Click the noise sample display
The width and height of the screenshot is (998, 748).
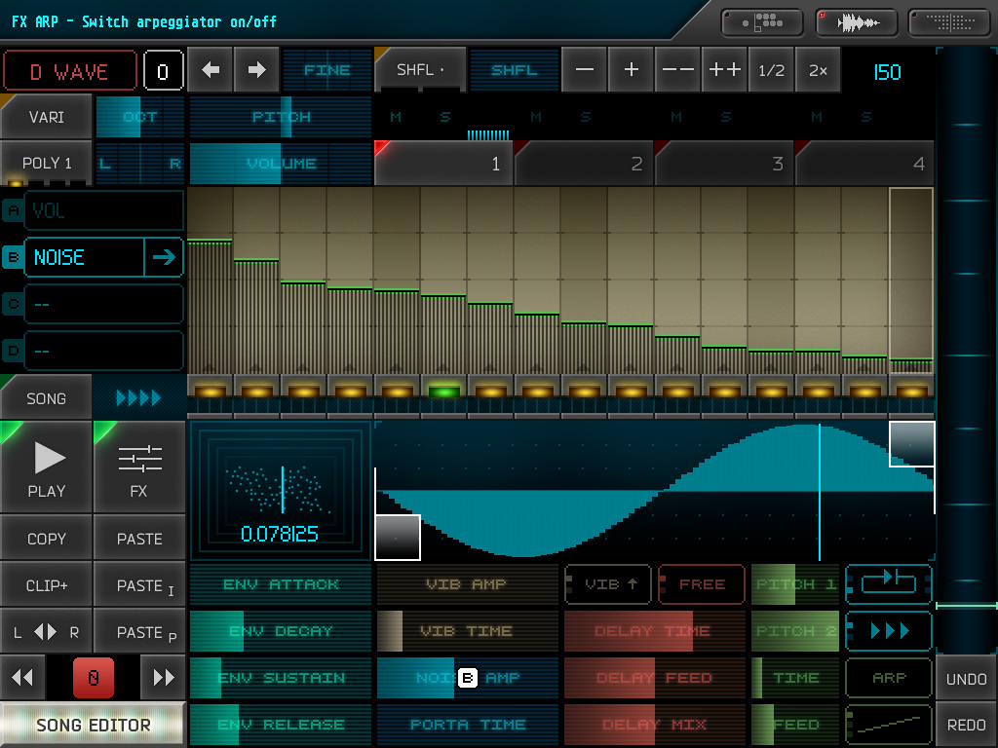(x=280, y=491)
